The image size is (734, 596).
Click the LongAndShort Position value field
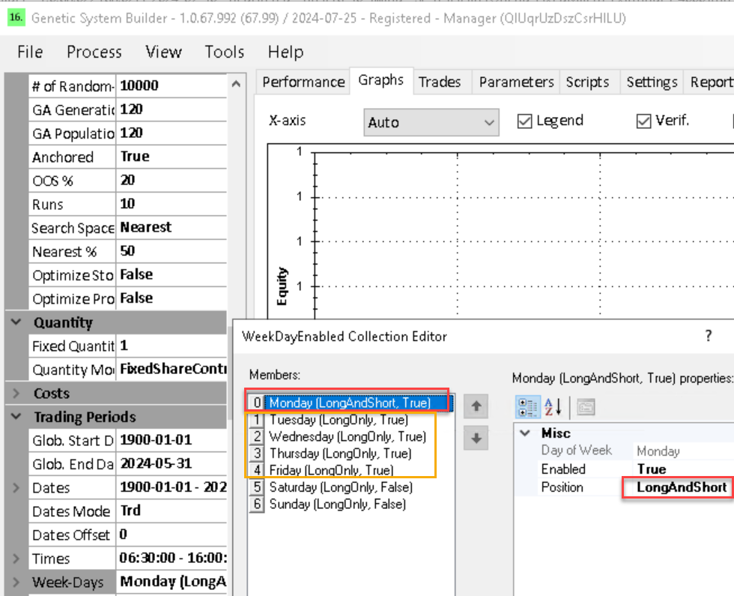[x=680, y=487]
